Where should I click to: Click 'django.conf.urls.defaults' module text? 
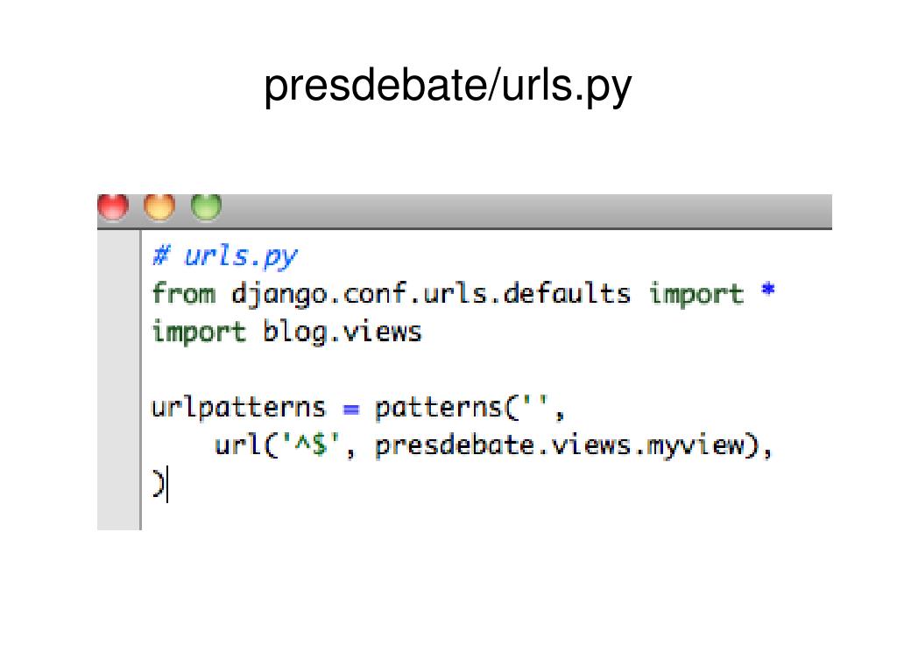(x=431, y=295)
